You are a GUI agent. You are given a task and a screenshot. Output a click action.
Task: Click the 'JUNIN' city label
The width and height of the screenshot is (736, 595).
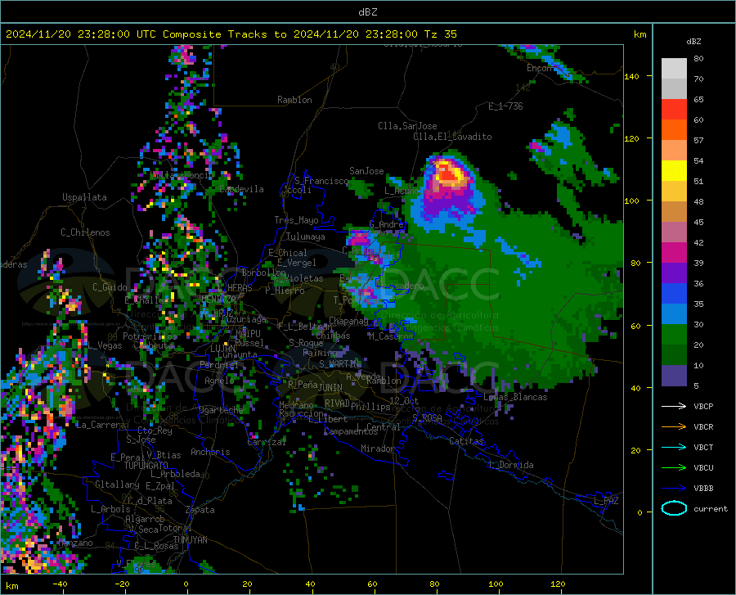(x=330, y=387)
